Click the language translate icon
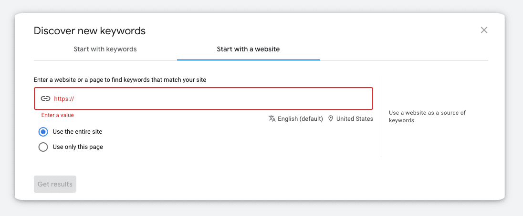 tap(272, 118)
